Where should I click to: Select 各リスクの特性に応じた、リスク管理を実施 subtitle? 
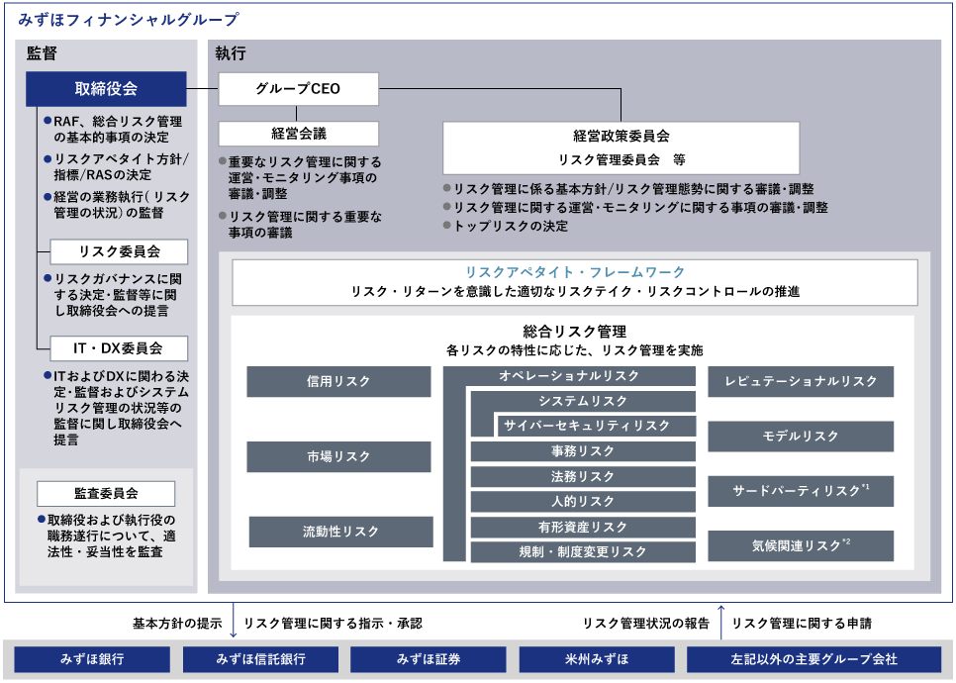pos(575,350)
